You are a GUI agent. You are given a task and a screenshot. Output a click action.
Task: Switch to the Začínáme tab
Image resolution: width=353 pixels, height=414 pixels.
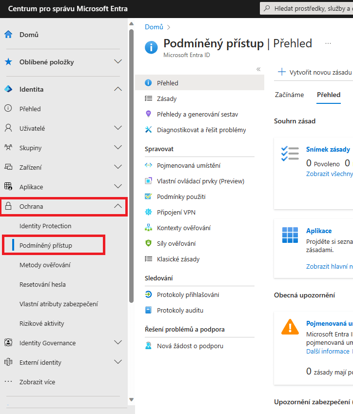click(289, 95)
